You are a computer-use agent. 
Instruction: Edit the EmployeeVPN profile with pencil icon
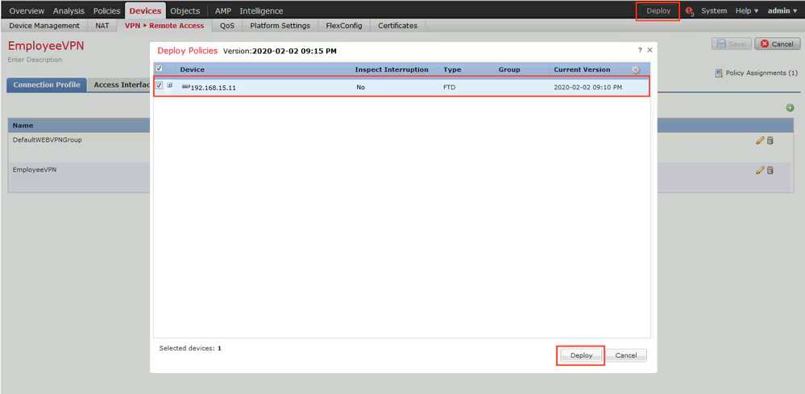(x=759, y=170)
